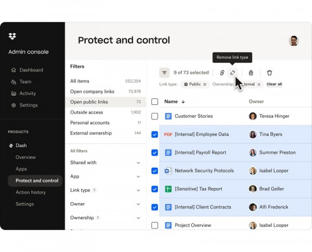Expand the Owner filter
The width and height of the screenshot is (312, 252).
(x=138, y=204)
